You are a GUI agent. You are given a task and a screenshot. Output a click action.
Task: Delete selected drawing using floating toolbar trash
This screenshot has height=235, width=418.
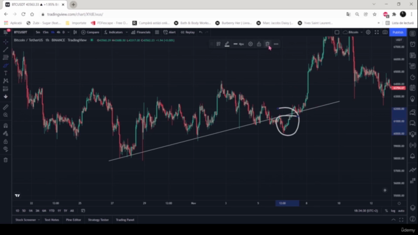267,44
